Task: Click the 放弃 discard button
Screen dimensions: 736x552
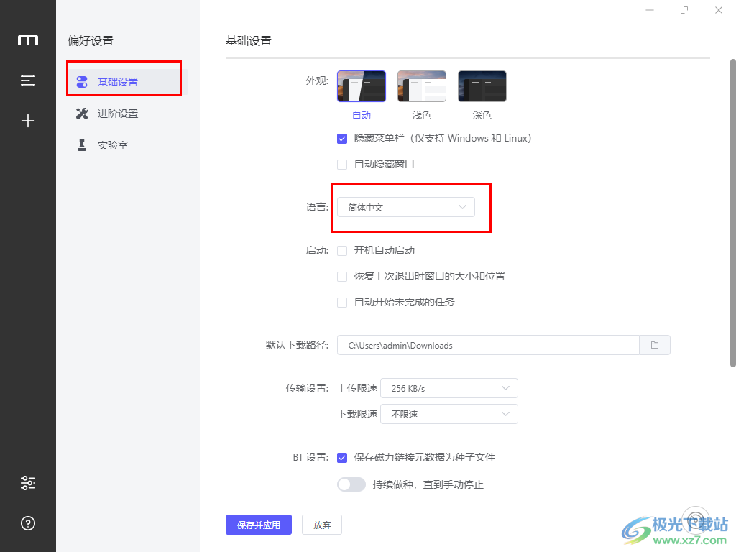Action: (322, 525)
